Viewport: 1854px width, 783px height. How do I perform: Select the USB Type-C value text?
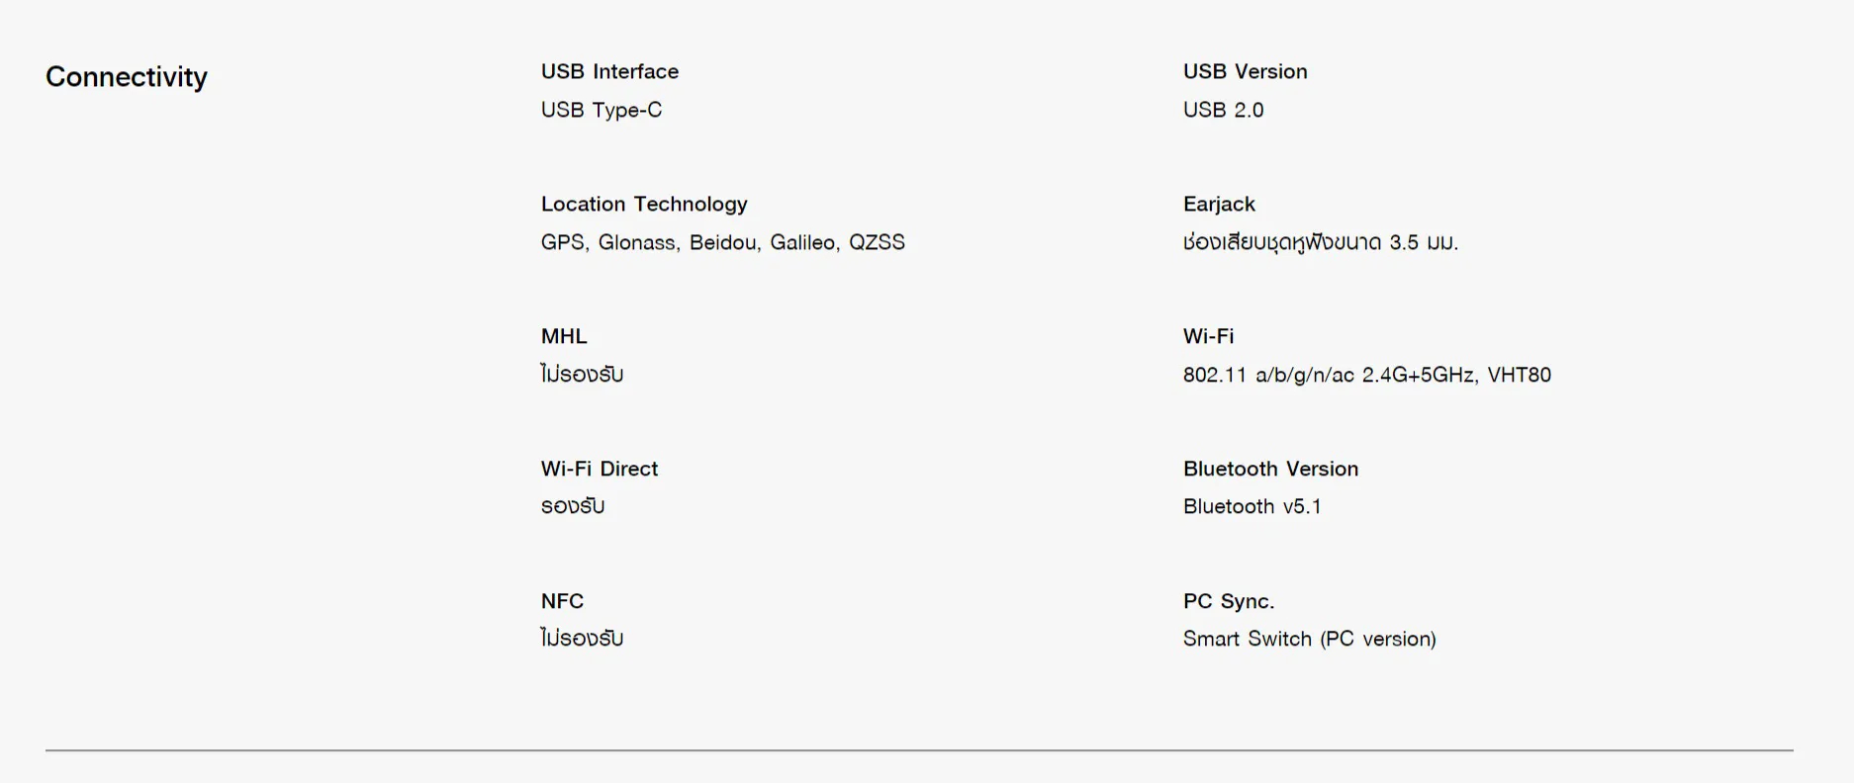point(601,110)
